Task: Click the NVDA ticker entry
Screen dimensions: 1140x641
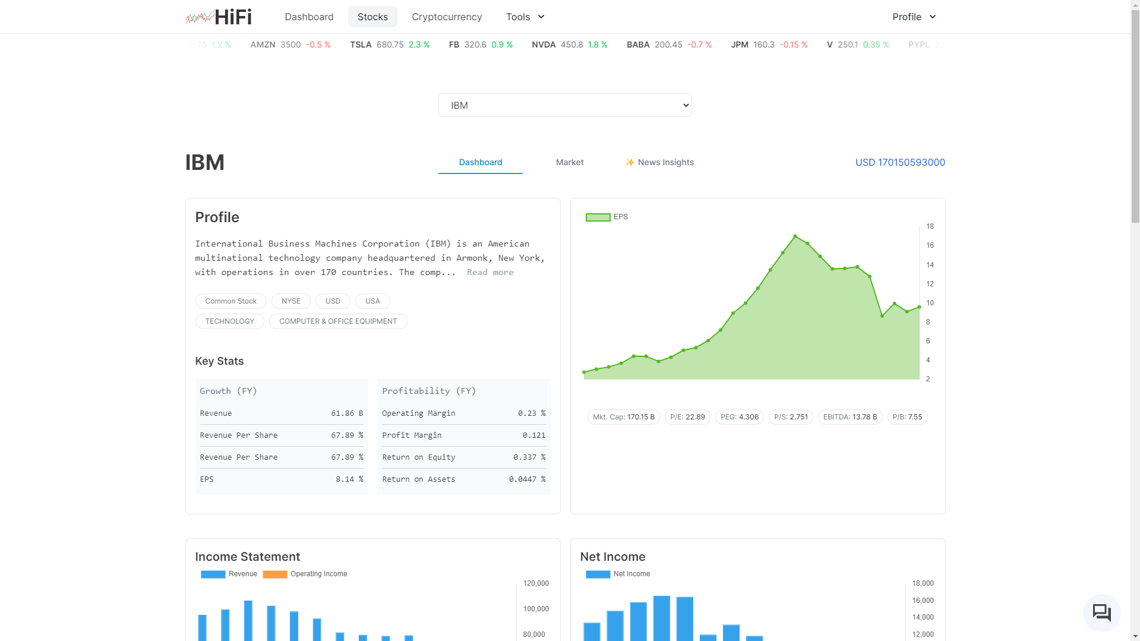Action: pyautogui.click(x=570, y=45)
